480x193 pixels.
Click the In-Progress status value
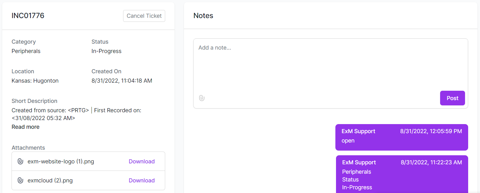107,51
